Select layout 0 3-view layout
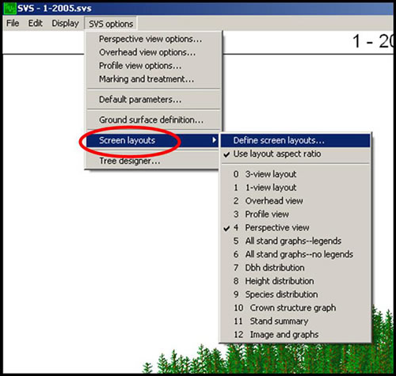Screen dimensions: 396x376 click(295, 174)
